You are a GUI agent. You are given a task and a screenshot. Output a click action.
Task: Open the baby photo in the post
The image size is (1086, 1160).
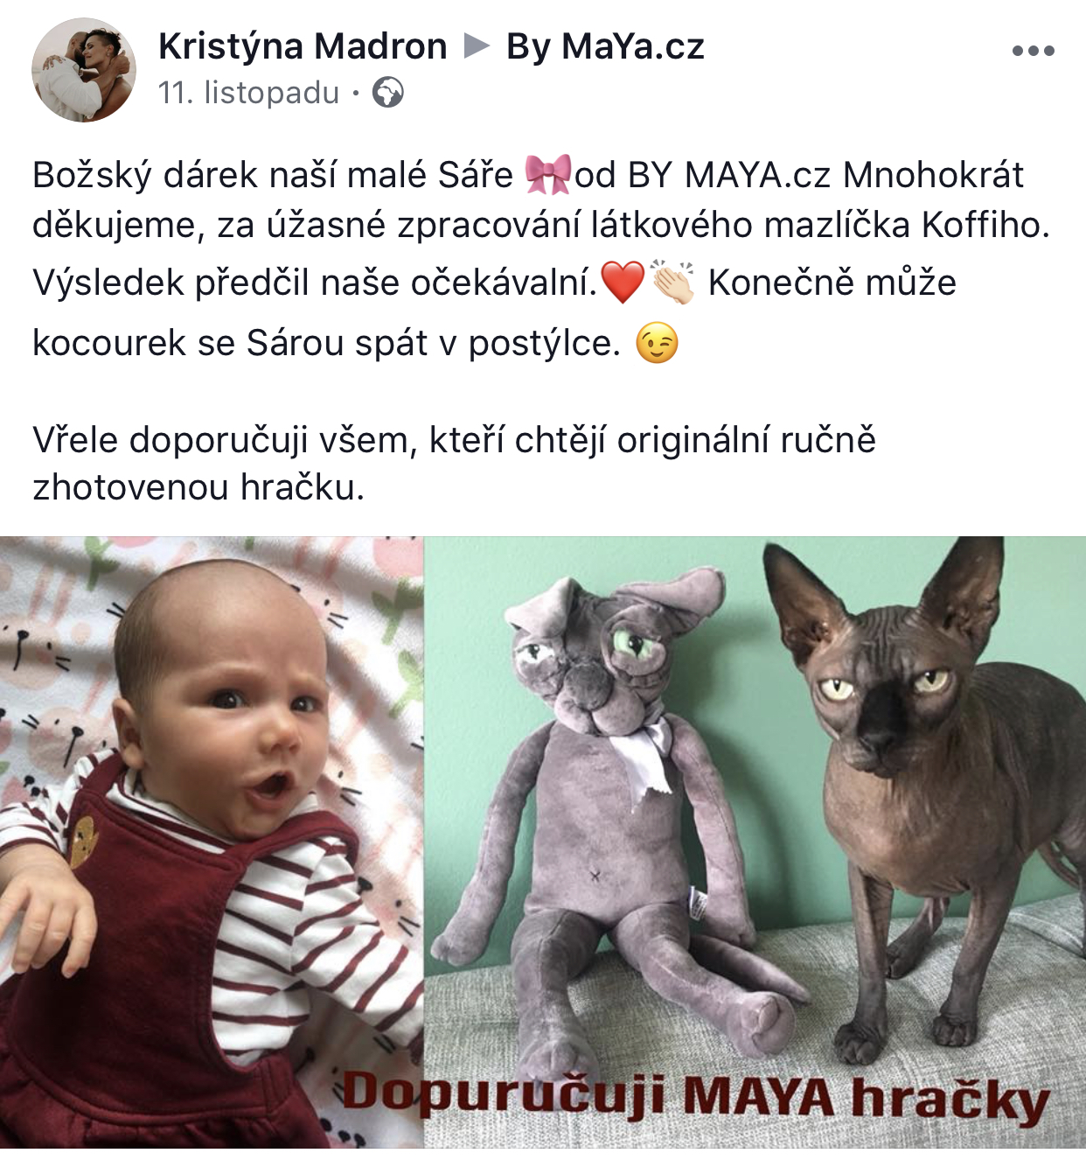point(212,842)
